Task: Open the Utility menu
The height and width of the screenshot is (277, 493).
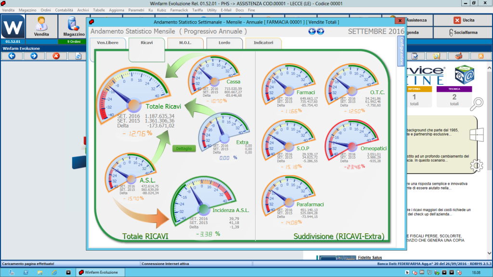Action: [x=212, y=10]
